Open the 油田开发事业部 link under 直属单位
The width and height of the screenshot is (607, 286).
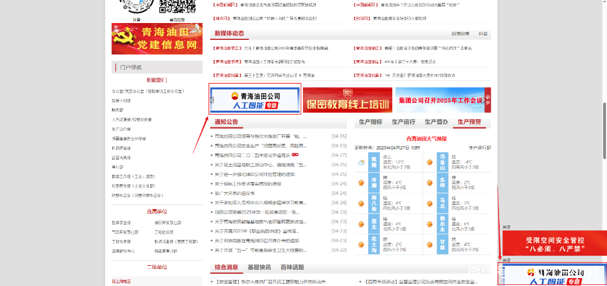(x=167, y=223)
